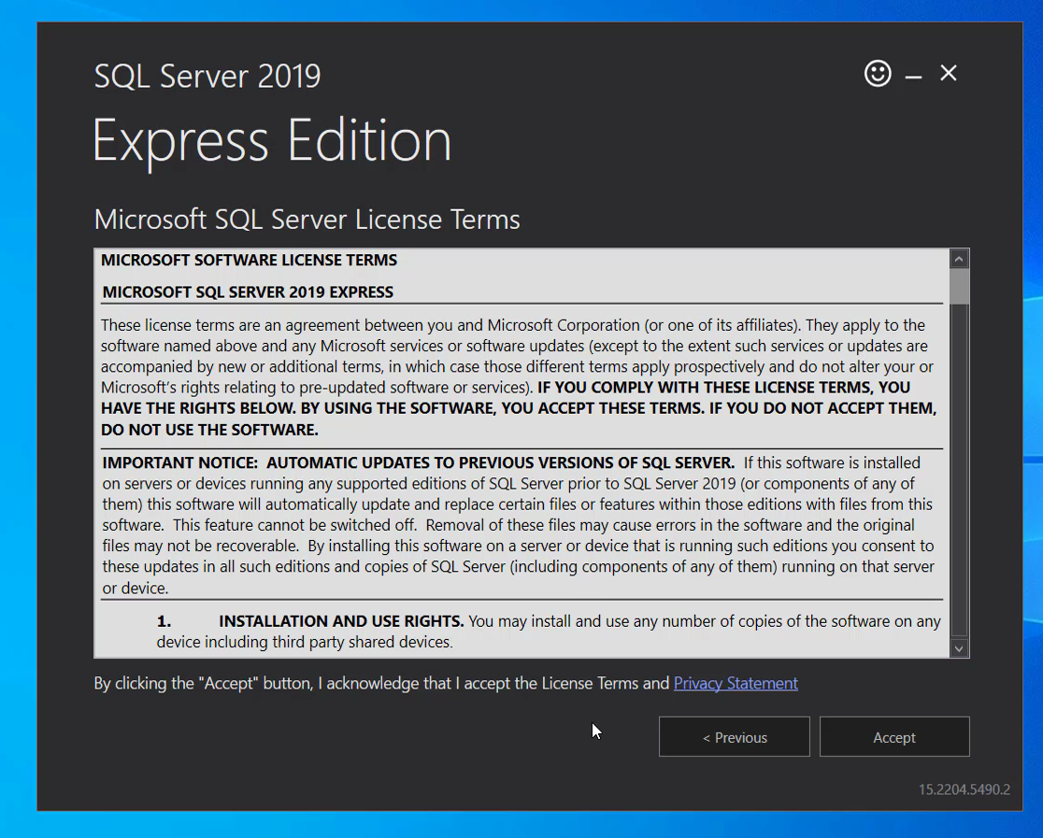Click the license text scrollbar thumb
This screenshot has width=1043, height=838.
click(959, 286)
